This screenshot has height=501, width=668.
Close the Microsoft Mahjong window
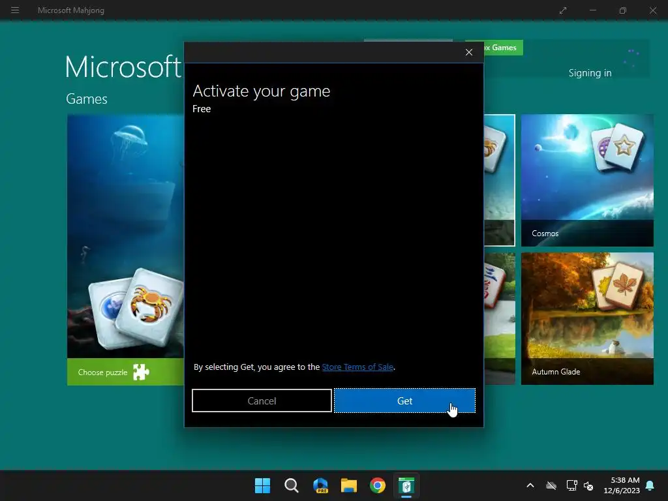click(x=652, y=10)
